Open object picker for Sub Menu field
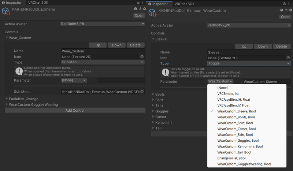The width and height of the screenshot is (293, 171). (142, 92)
